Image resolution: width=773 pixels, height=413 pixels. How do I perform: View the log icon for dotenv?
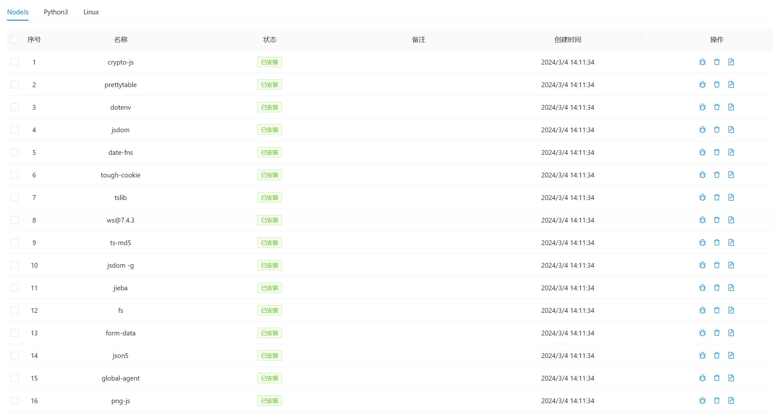731,107
